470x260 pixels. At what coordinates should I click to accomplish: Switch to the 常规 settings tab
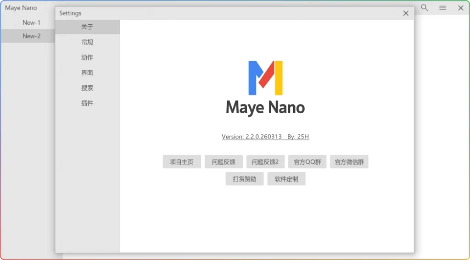coord(88,42)
